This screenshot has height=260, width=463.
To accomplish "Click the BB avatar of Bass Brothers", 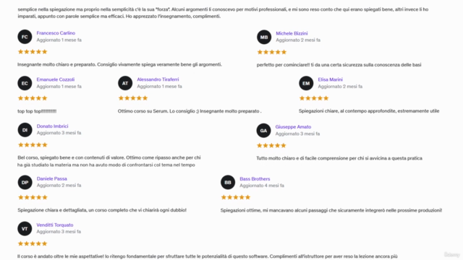I will click(228, 183).
